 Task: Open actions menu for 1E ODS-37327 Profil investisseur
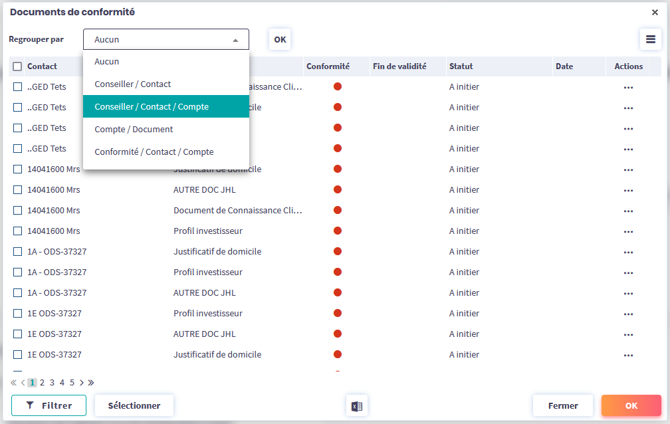[628, 314]
